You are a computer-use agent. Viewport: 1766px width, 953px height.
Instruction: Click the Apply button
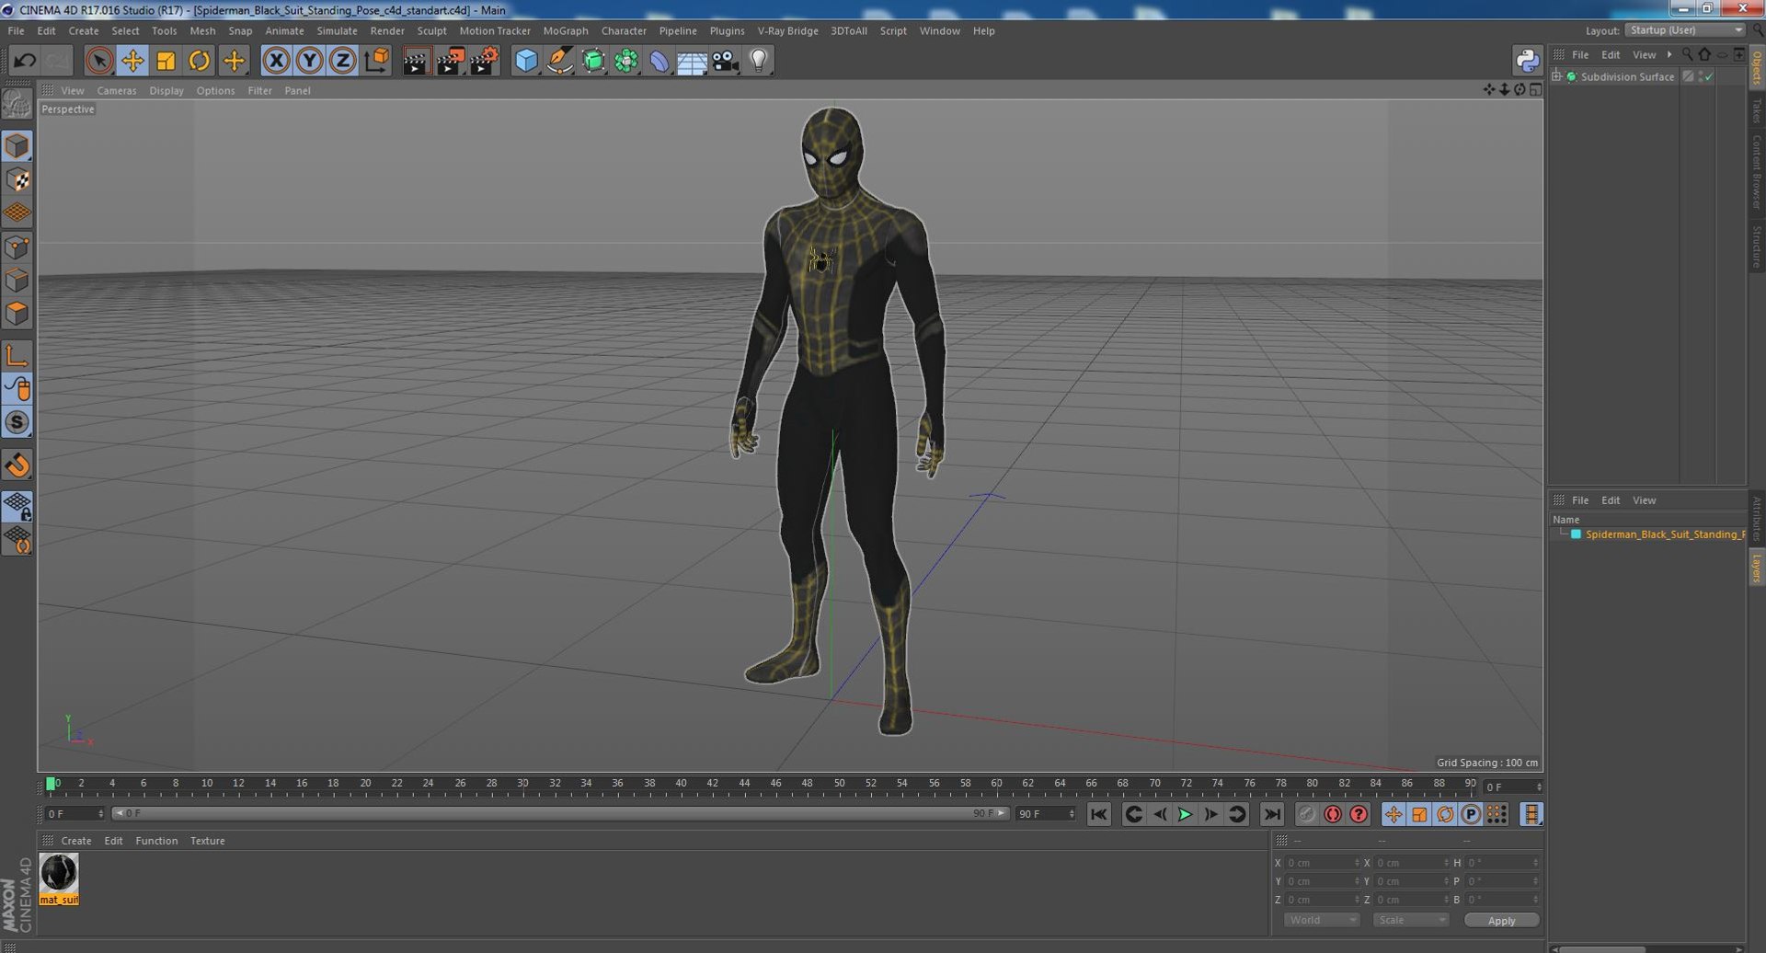tap(1501, 920)
